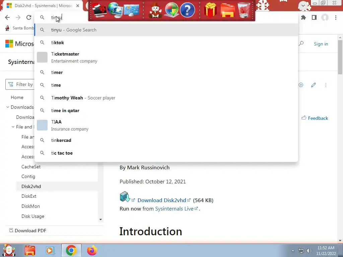Select the 'time in qatar' suggestion

(x=166, y=110)
